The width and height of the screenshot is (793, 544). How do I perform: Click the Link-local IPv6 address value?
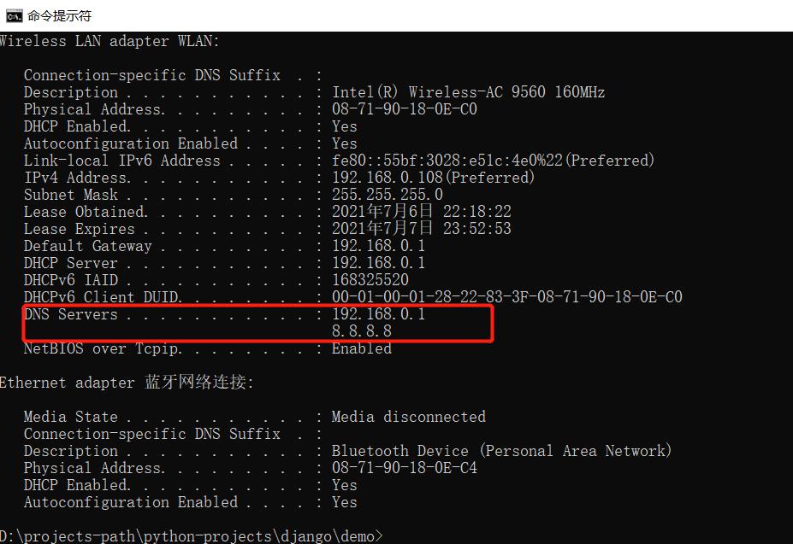coord(493,161)
